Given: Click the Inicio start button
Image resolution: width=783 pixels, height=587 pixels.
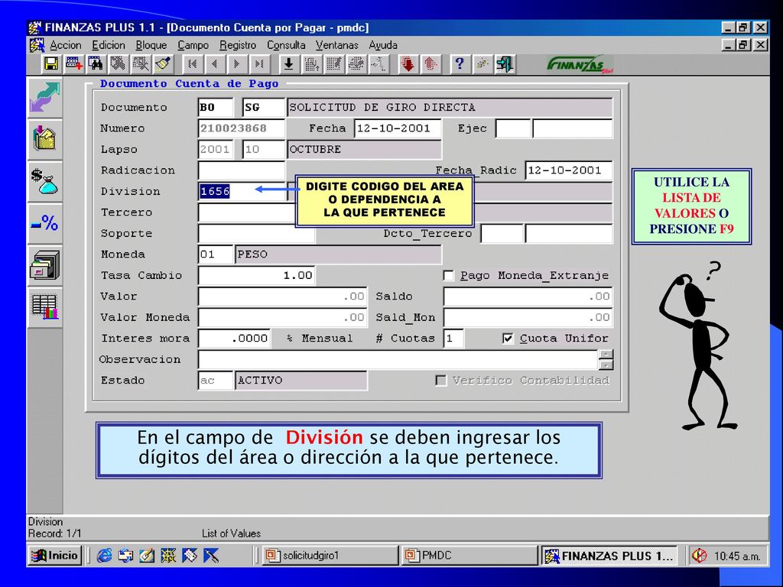Looking at the screenshot, I should click(54, 556).
